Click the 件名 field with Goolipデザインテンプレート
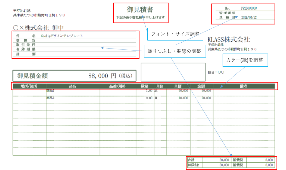Screen dimensions: 286x170 tap(62, 36)
